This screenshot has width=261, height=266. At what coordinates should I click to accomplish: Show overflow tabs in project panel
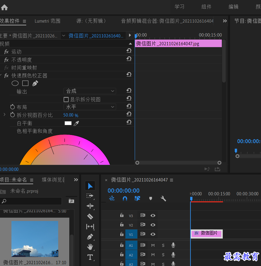pos(76,180)
